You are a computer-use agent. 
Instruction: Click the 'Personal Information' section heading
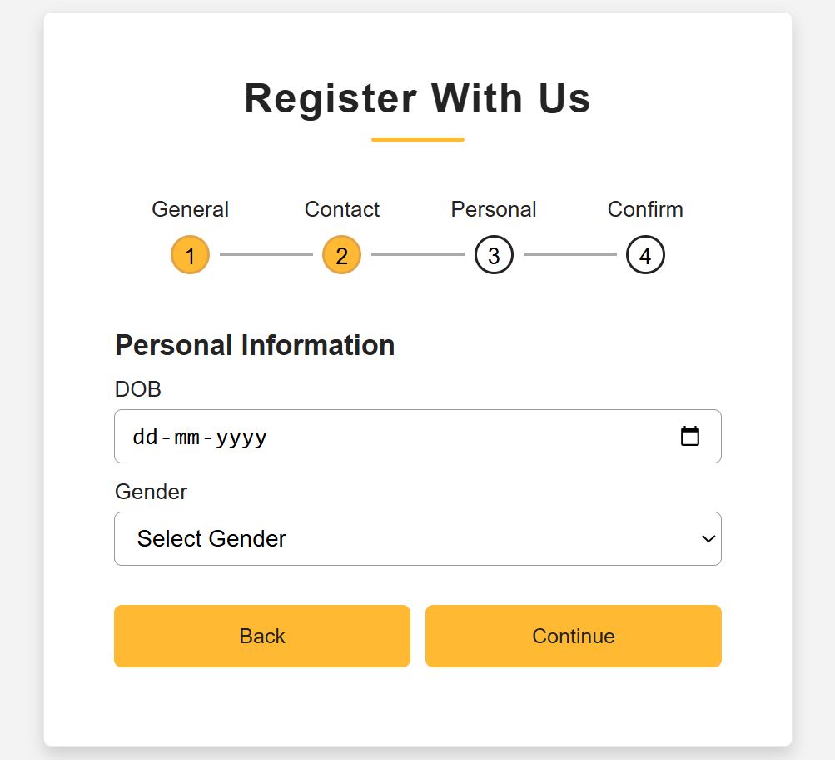coord(255,345)
